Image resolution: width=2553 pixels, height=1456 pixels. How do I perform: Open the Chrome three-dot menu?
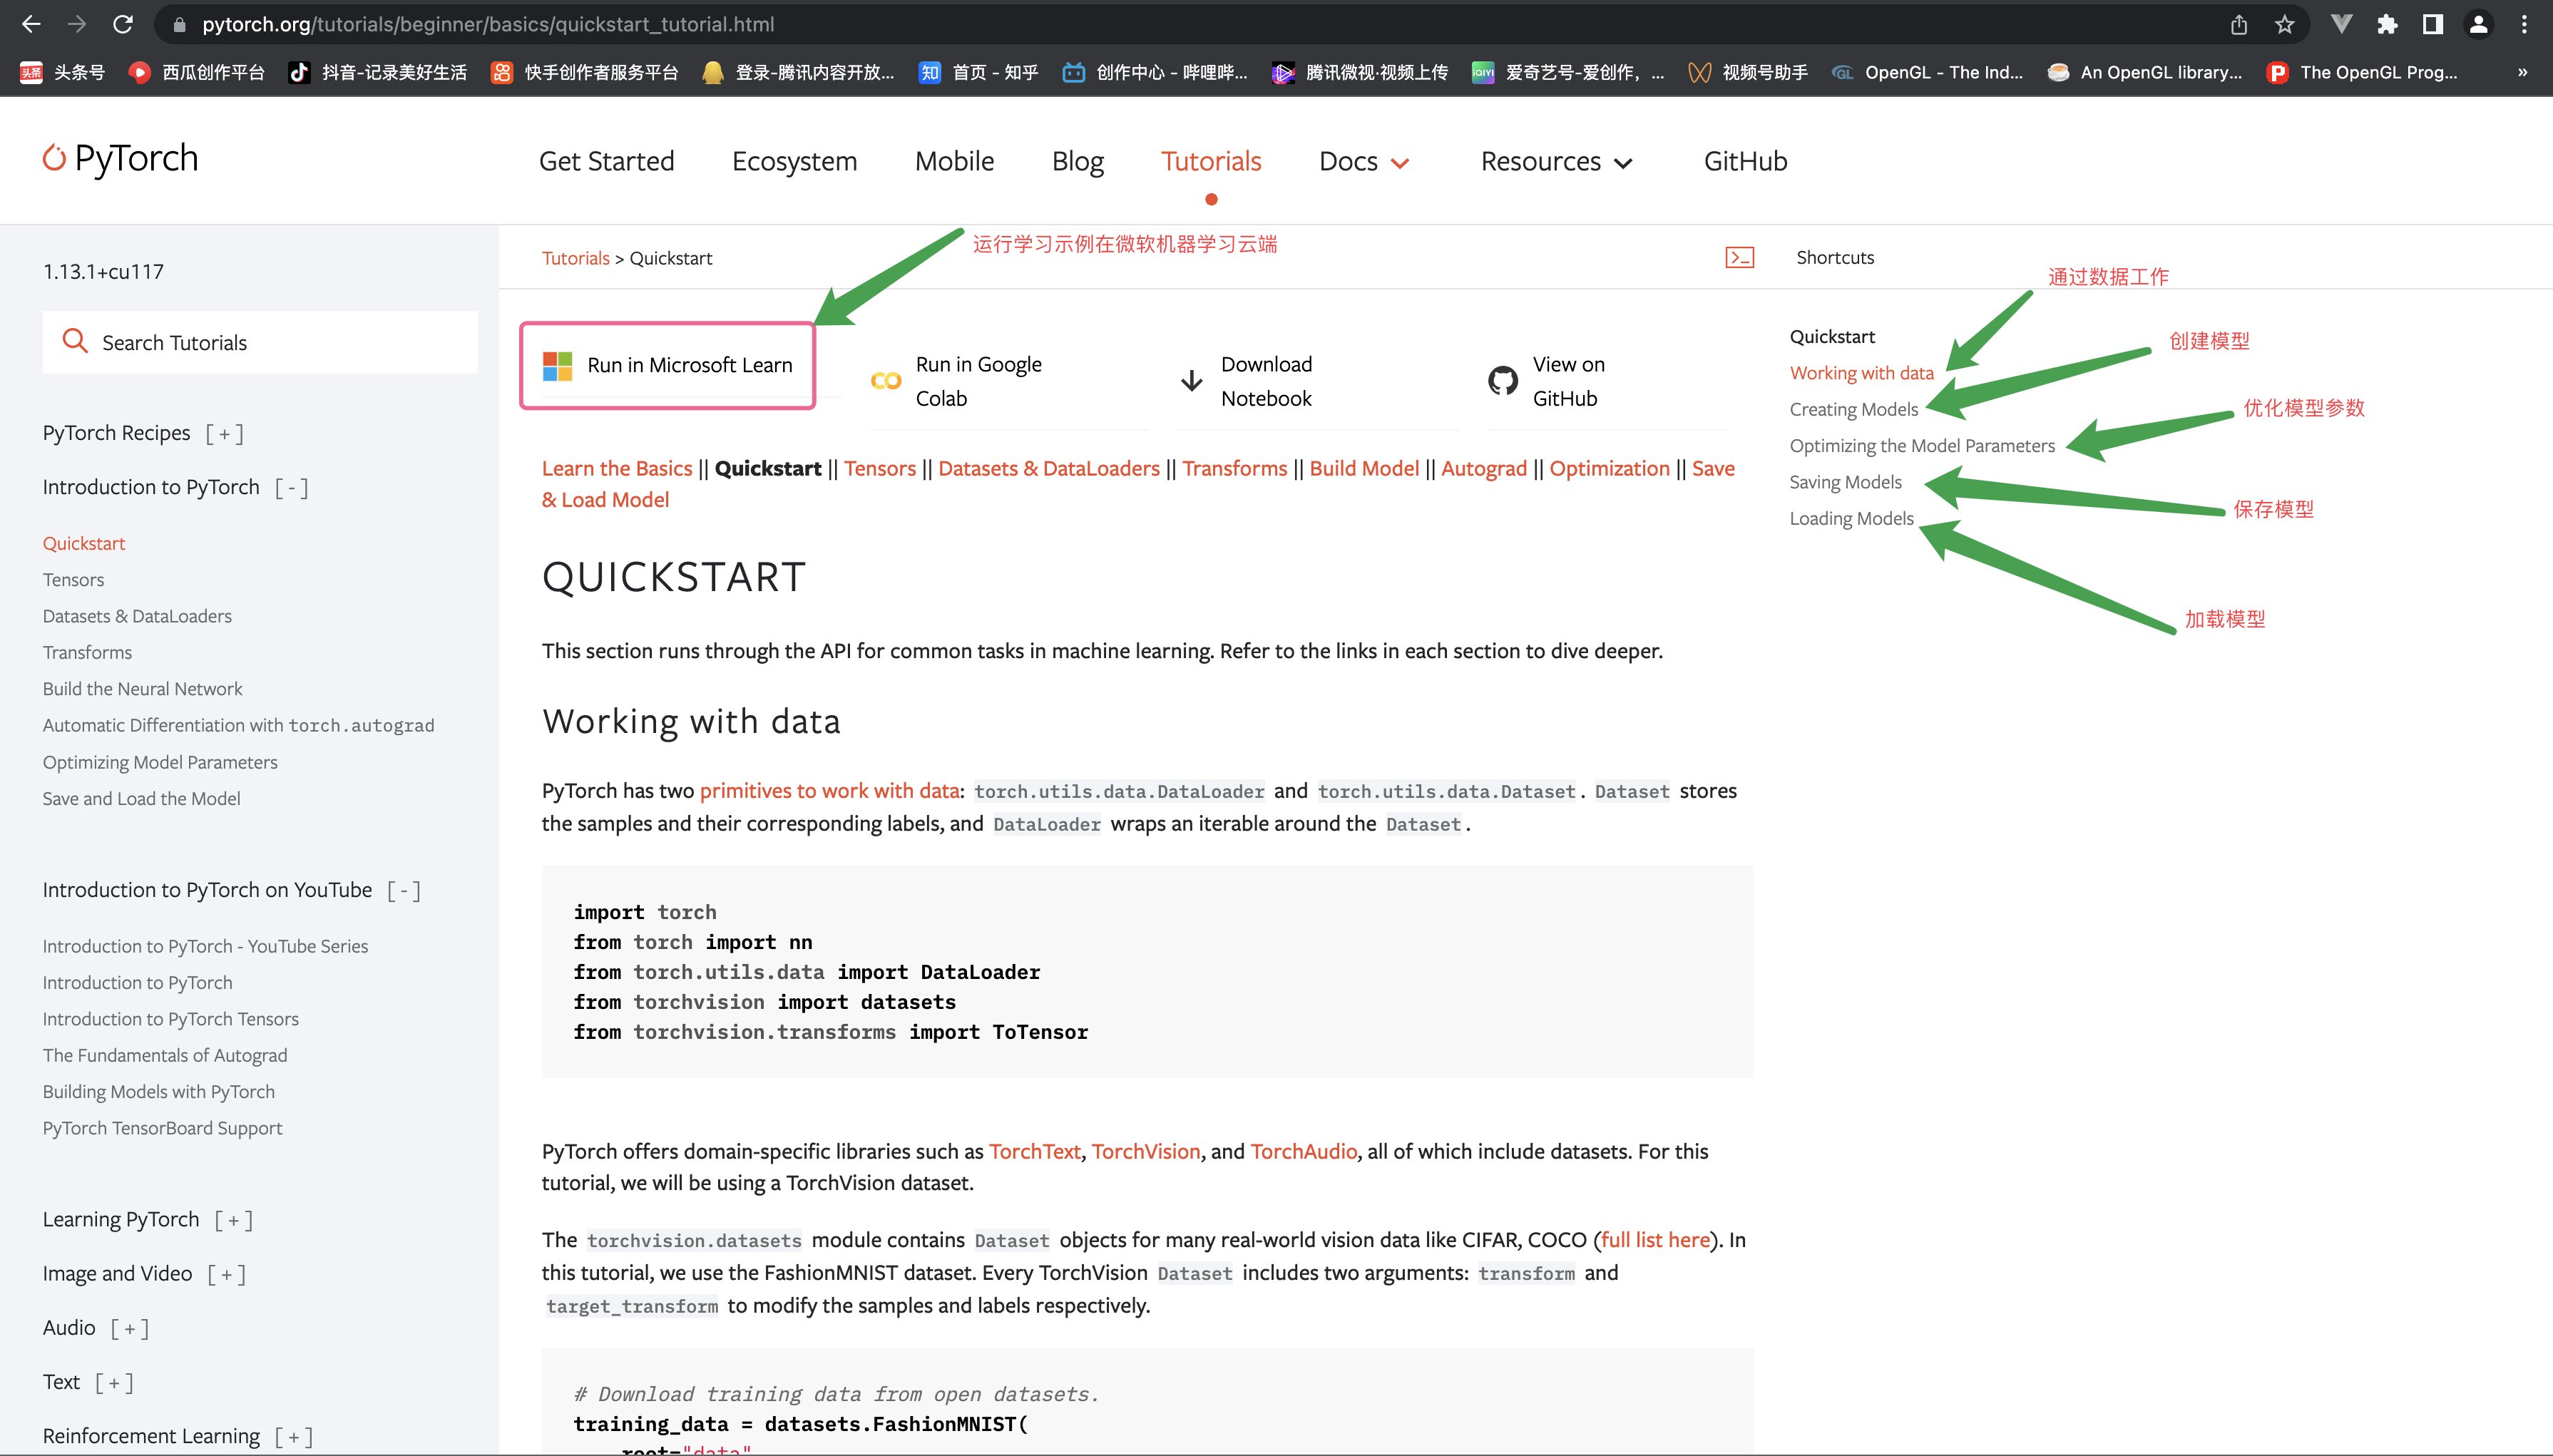(2524, 24)
